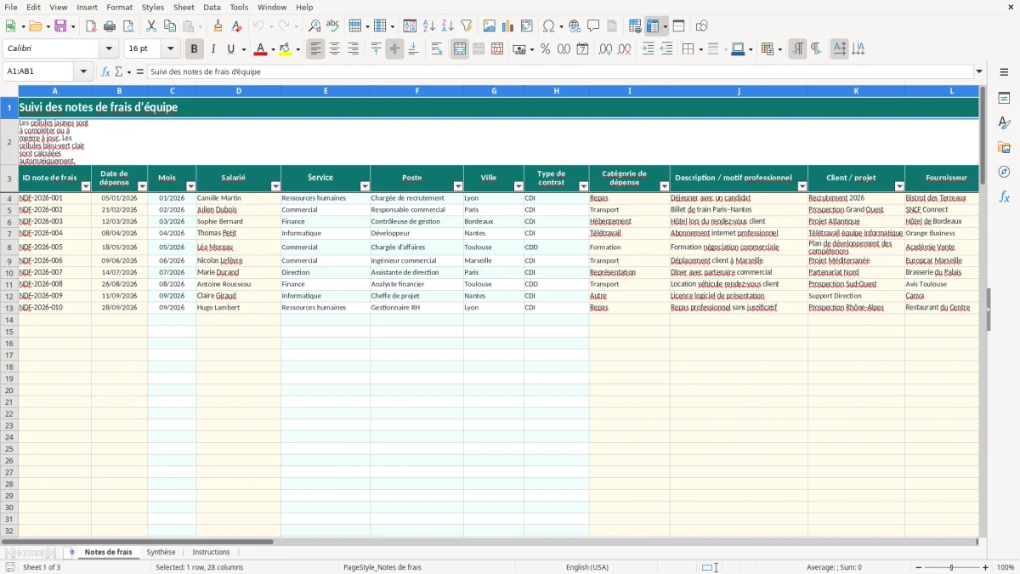Click the Clear Direct Formatting icon

coord(236,26)
